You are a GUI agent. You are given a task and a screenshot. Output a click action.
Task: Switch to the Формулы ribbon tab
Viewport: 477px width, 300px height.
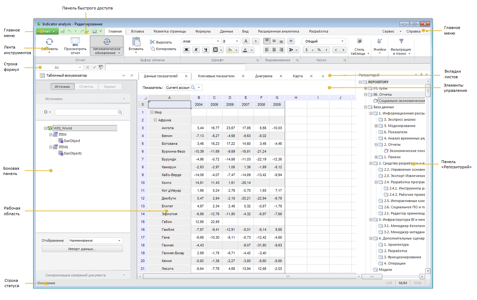(x=203, y=31)
